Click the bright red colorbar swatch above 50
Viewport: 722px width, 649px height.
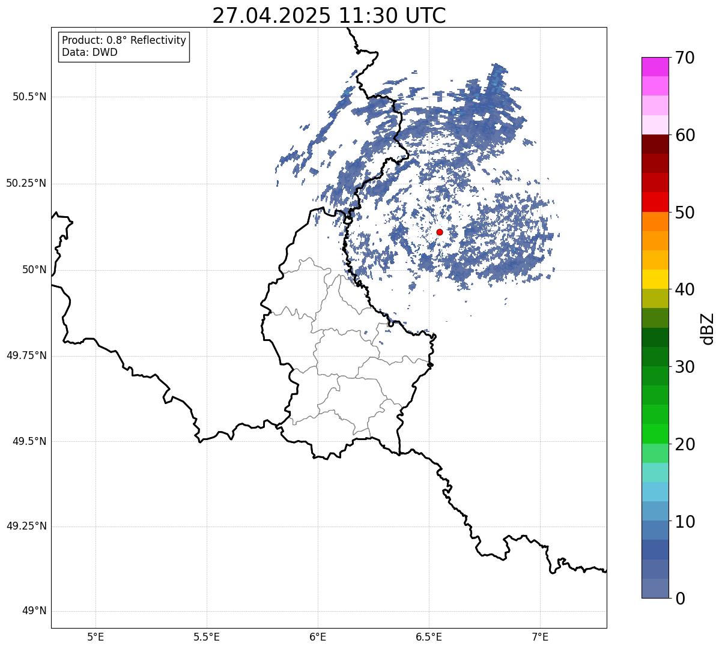(x=655, y=202)
